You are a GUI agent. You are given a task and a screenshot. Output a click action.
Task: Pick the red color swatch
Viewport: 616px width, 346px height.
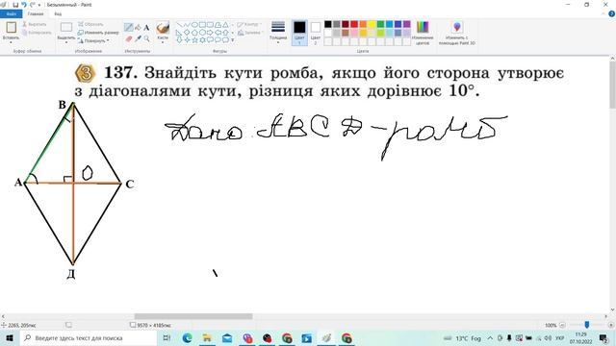click(354, 24)
